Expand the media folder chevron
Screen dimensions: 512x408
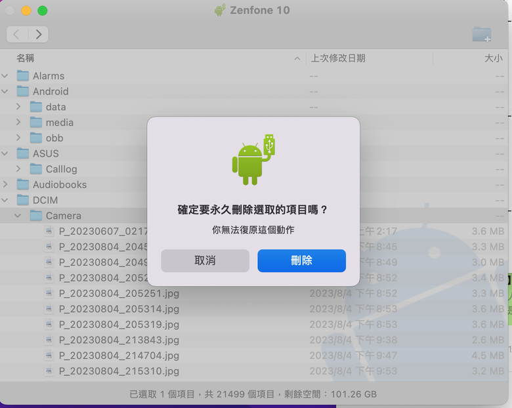(x=18, y=123)
